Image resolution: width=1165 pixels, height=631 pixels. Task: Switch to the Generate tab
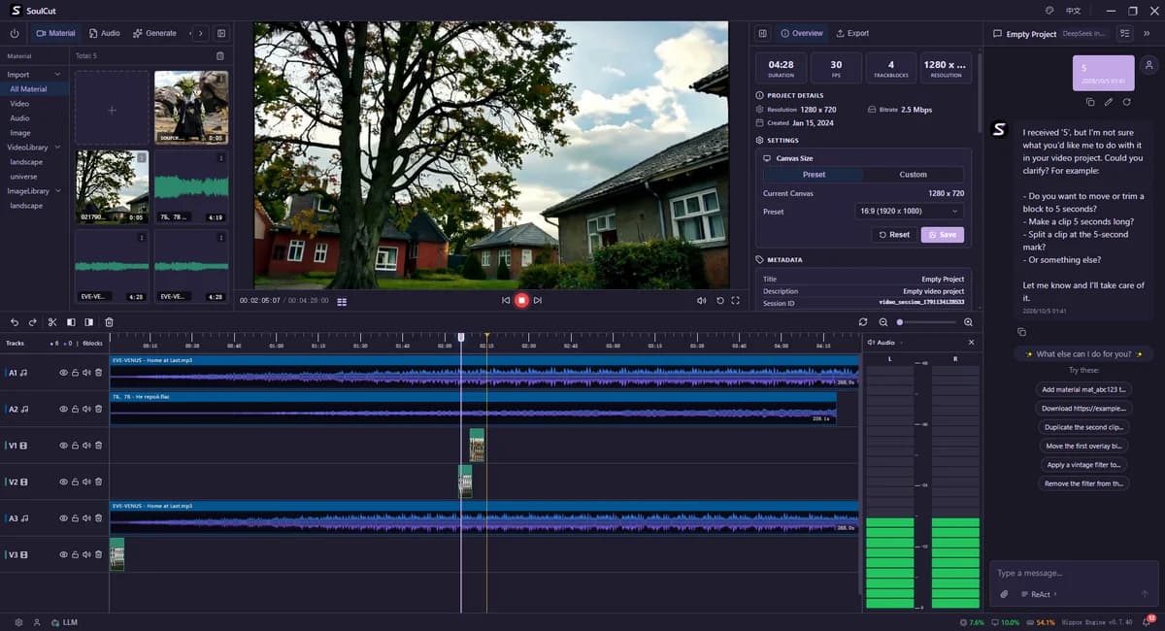click(x=155, y=33)
